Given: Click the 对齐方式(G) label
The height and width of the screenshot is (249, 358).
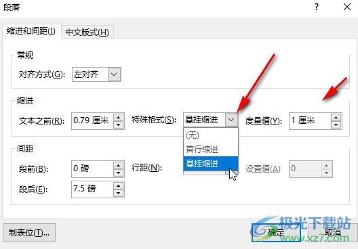Looking at the screenshot, I should [x=42, y=74].
